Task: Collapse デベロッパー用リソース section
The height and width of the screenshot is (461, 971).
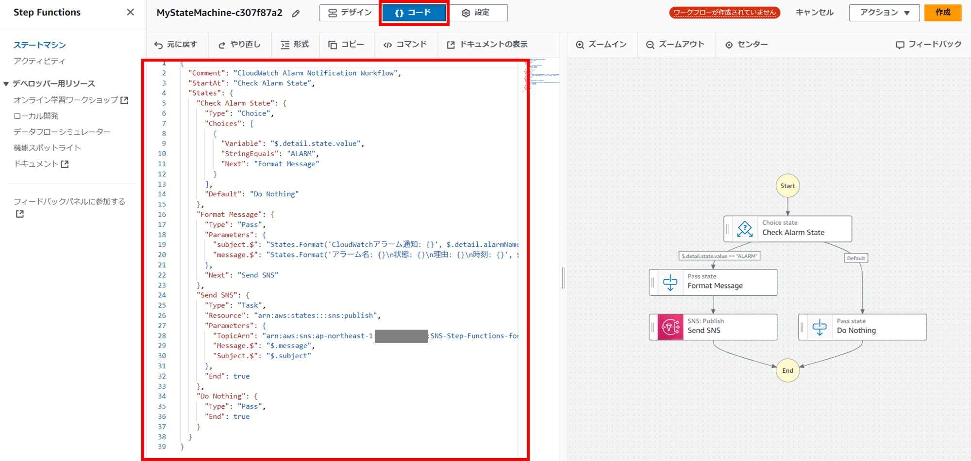Action: [x=6, y=84]
